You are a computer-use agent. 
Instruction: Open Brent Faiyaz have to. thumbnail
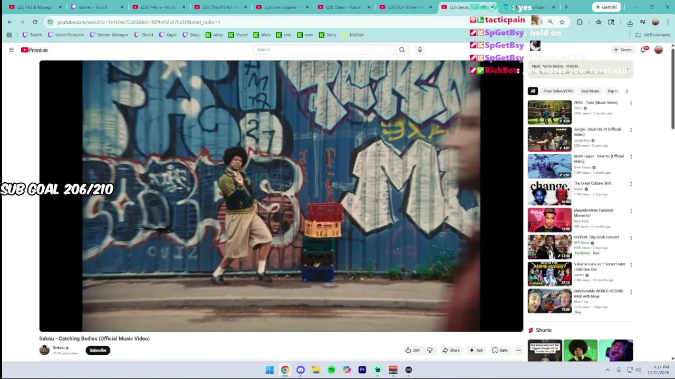pyautogui.click(x=549, y=166)
